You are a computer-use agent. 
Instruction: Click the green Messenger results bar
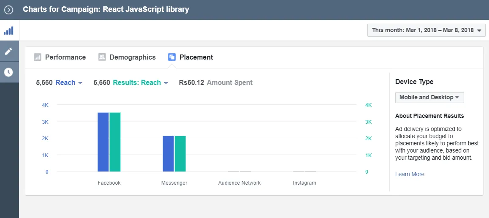pos(180,154)
